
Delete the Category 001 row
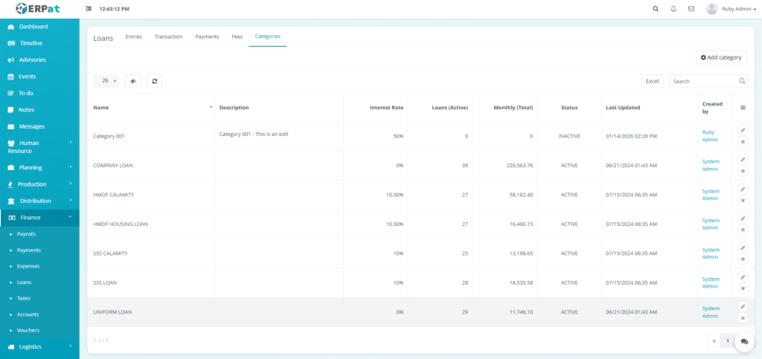pos(742,142)
